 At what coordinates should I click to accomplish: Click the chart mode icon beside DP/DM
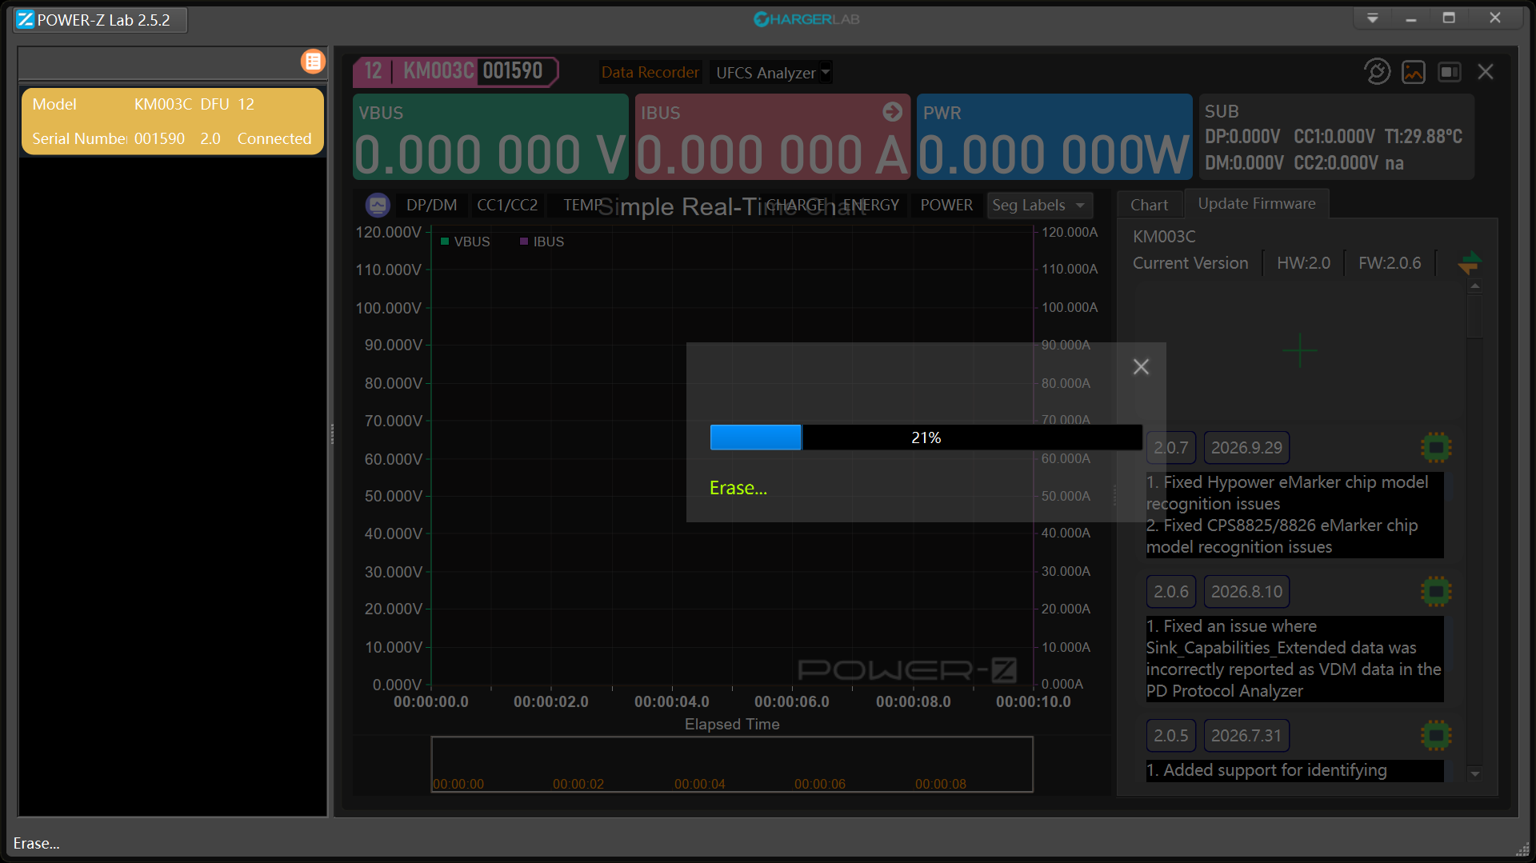[378, 206]
